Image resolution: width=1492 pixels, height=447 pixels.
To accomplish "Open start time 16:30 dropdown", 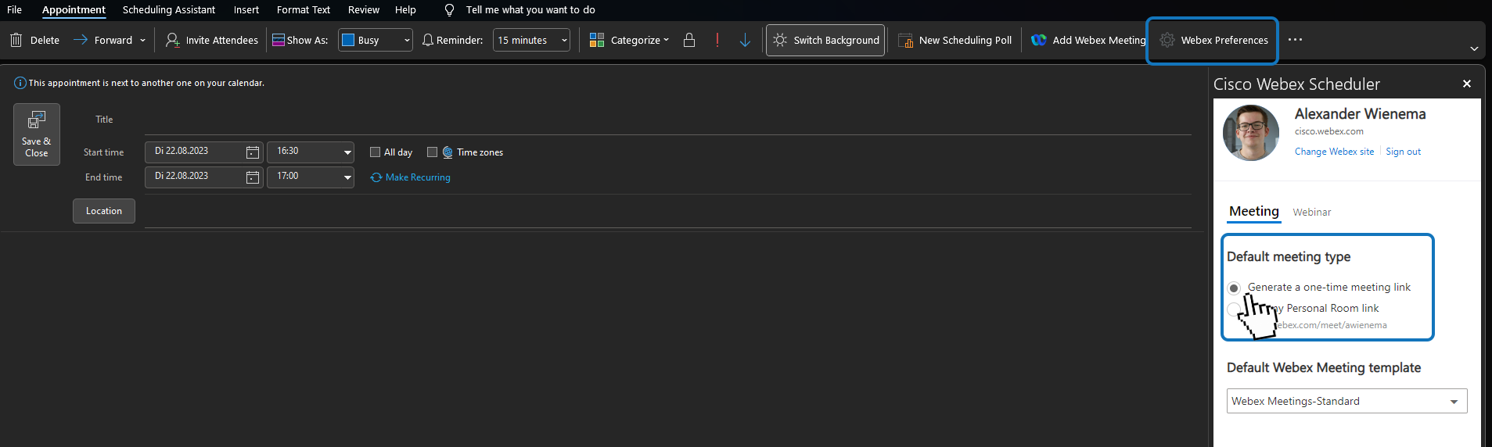I will pos(347,152).
